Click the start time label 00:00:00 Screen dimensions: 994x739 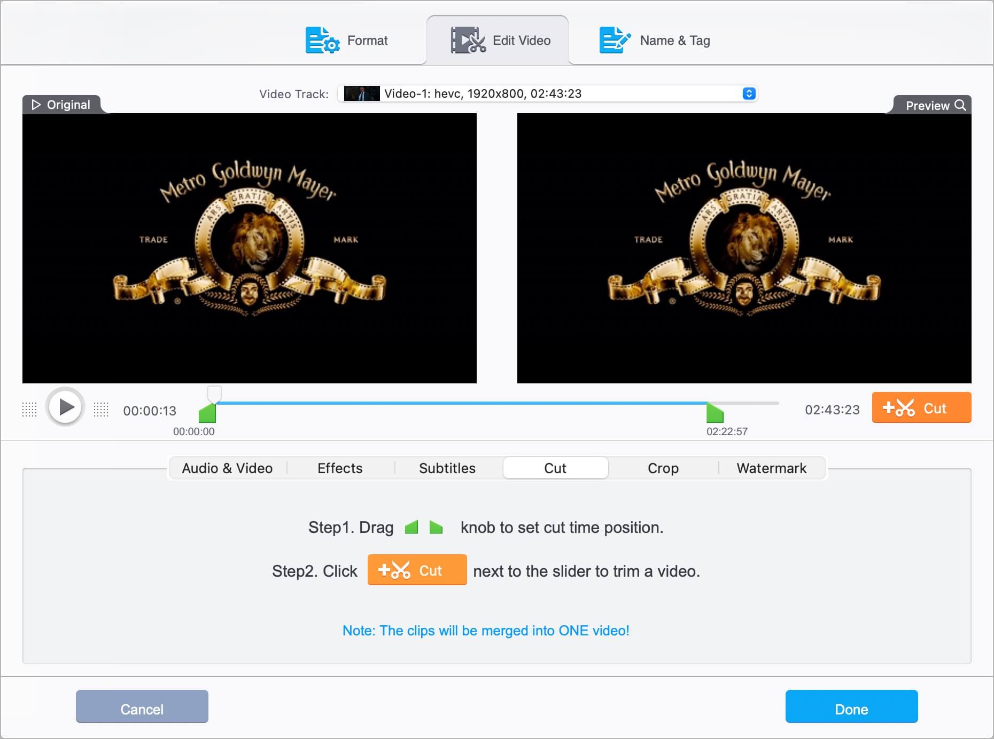pyautogui.click(x=193, y=431)
